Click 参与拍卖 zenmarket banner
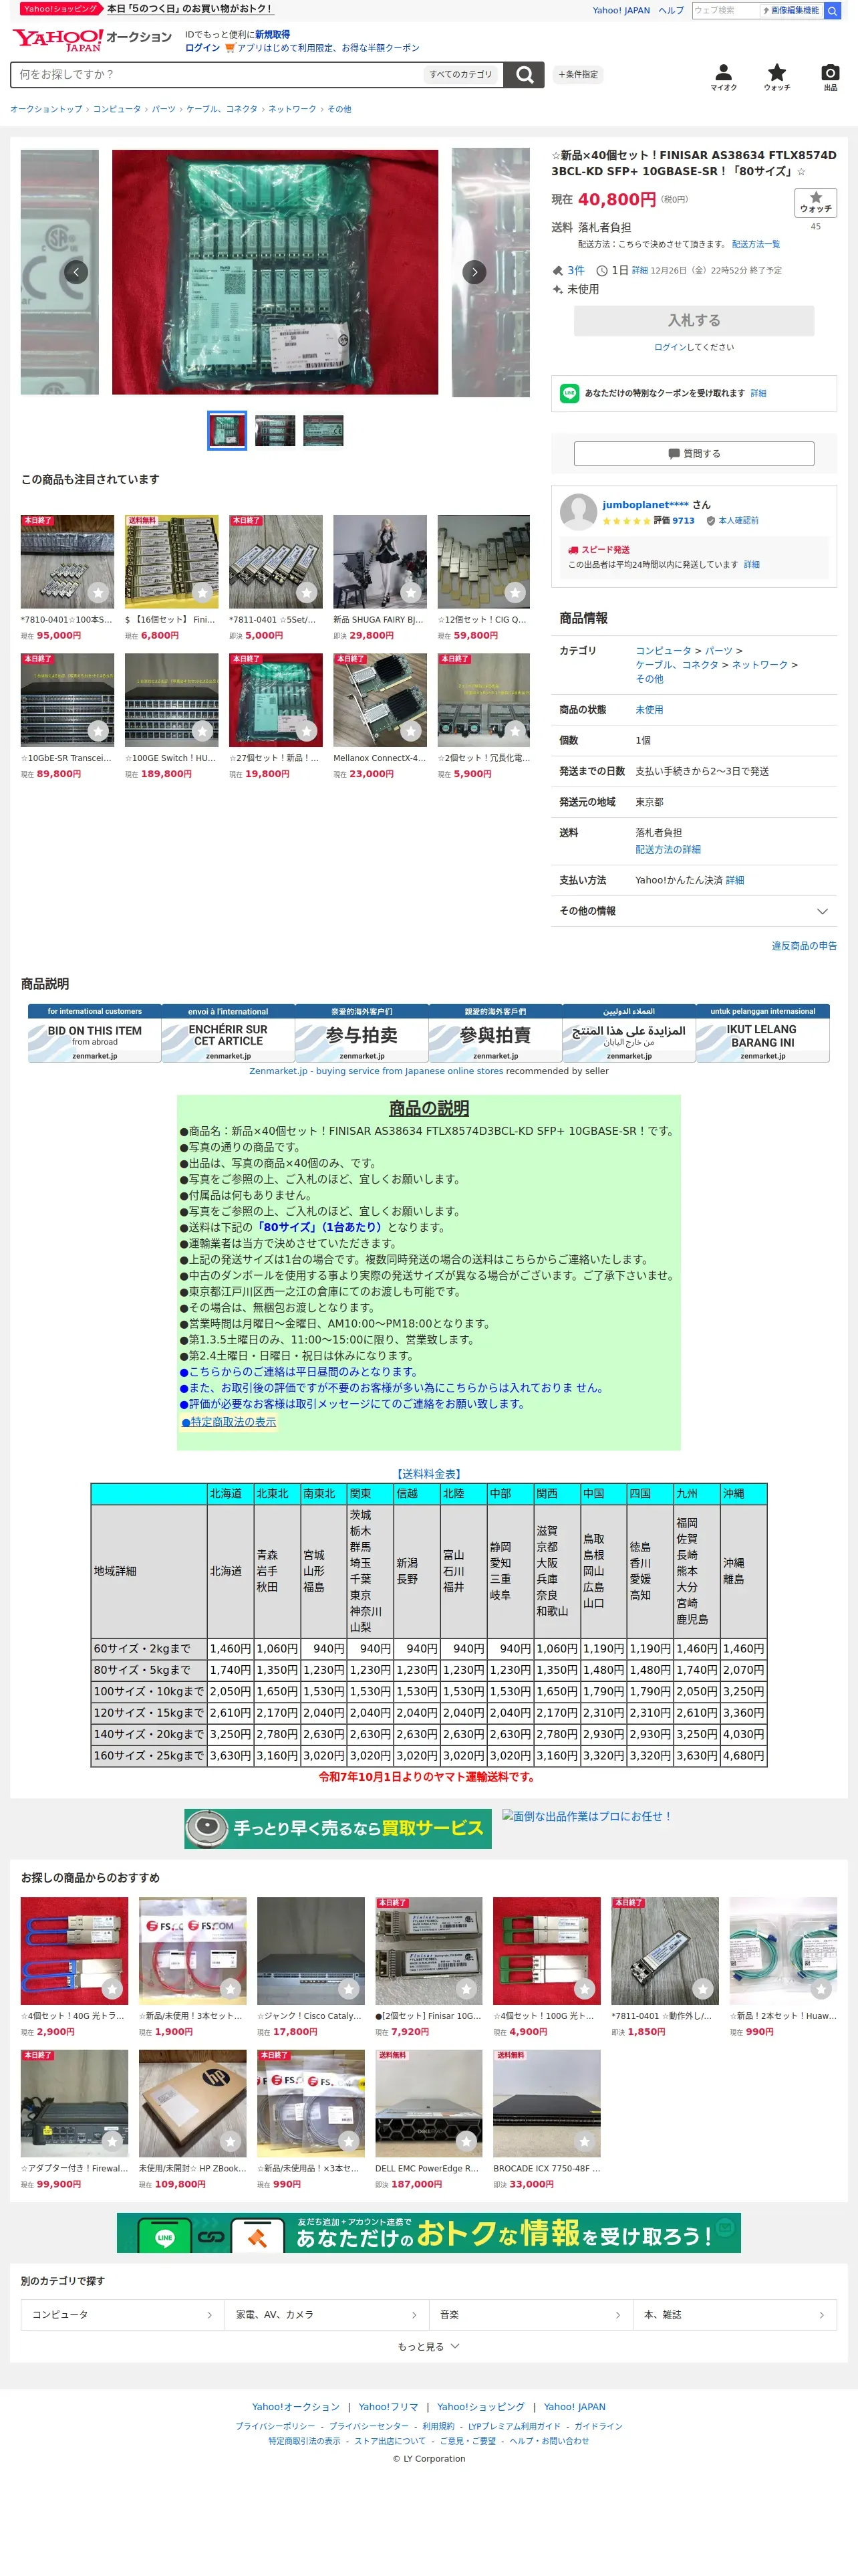Screen dimensions: 858x2576 pyautogui.click(x=362, y=1034)
